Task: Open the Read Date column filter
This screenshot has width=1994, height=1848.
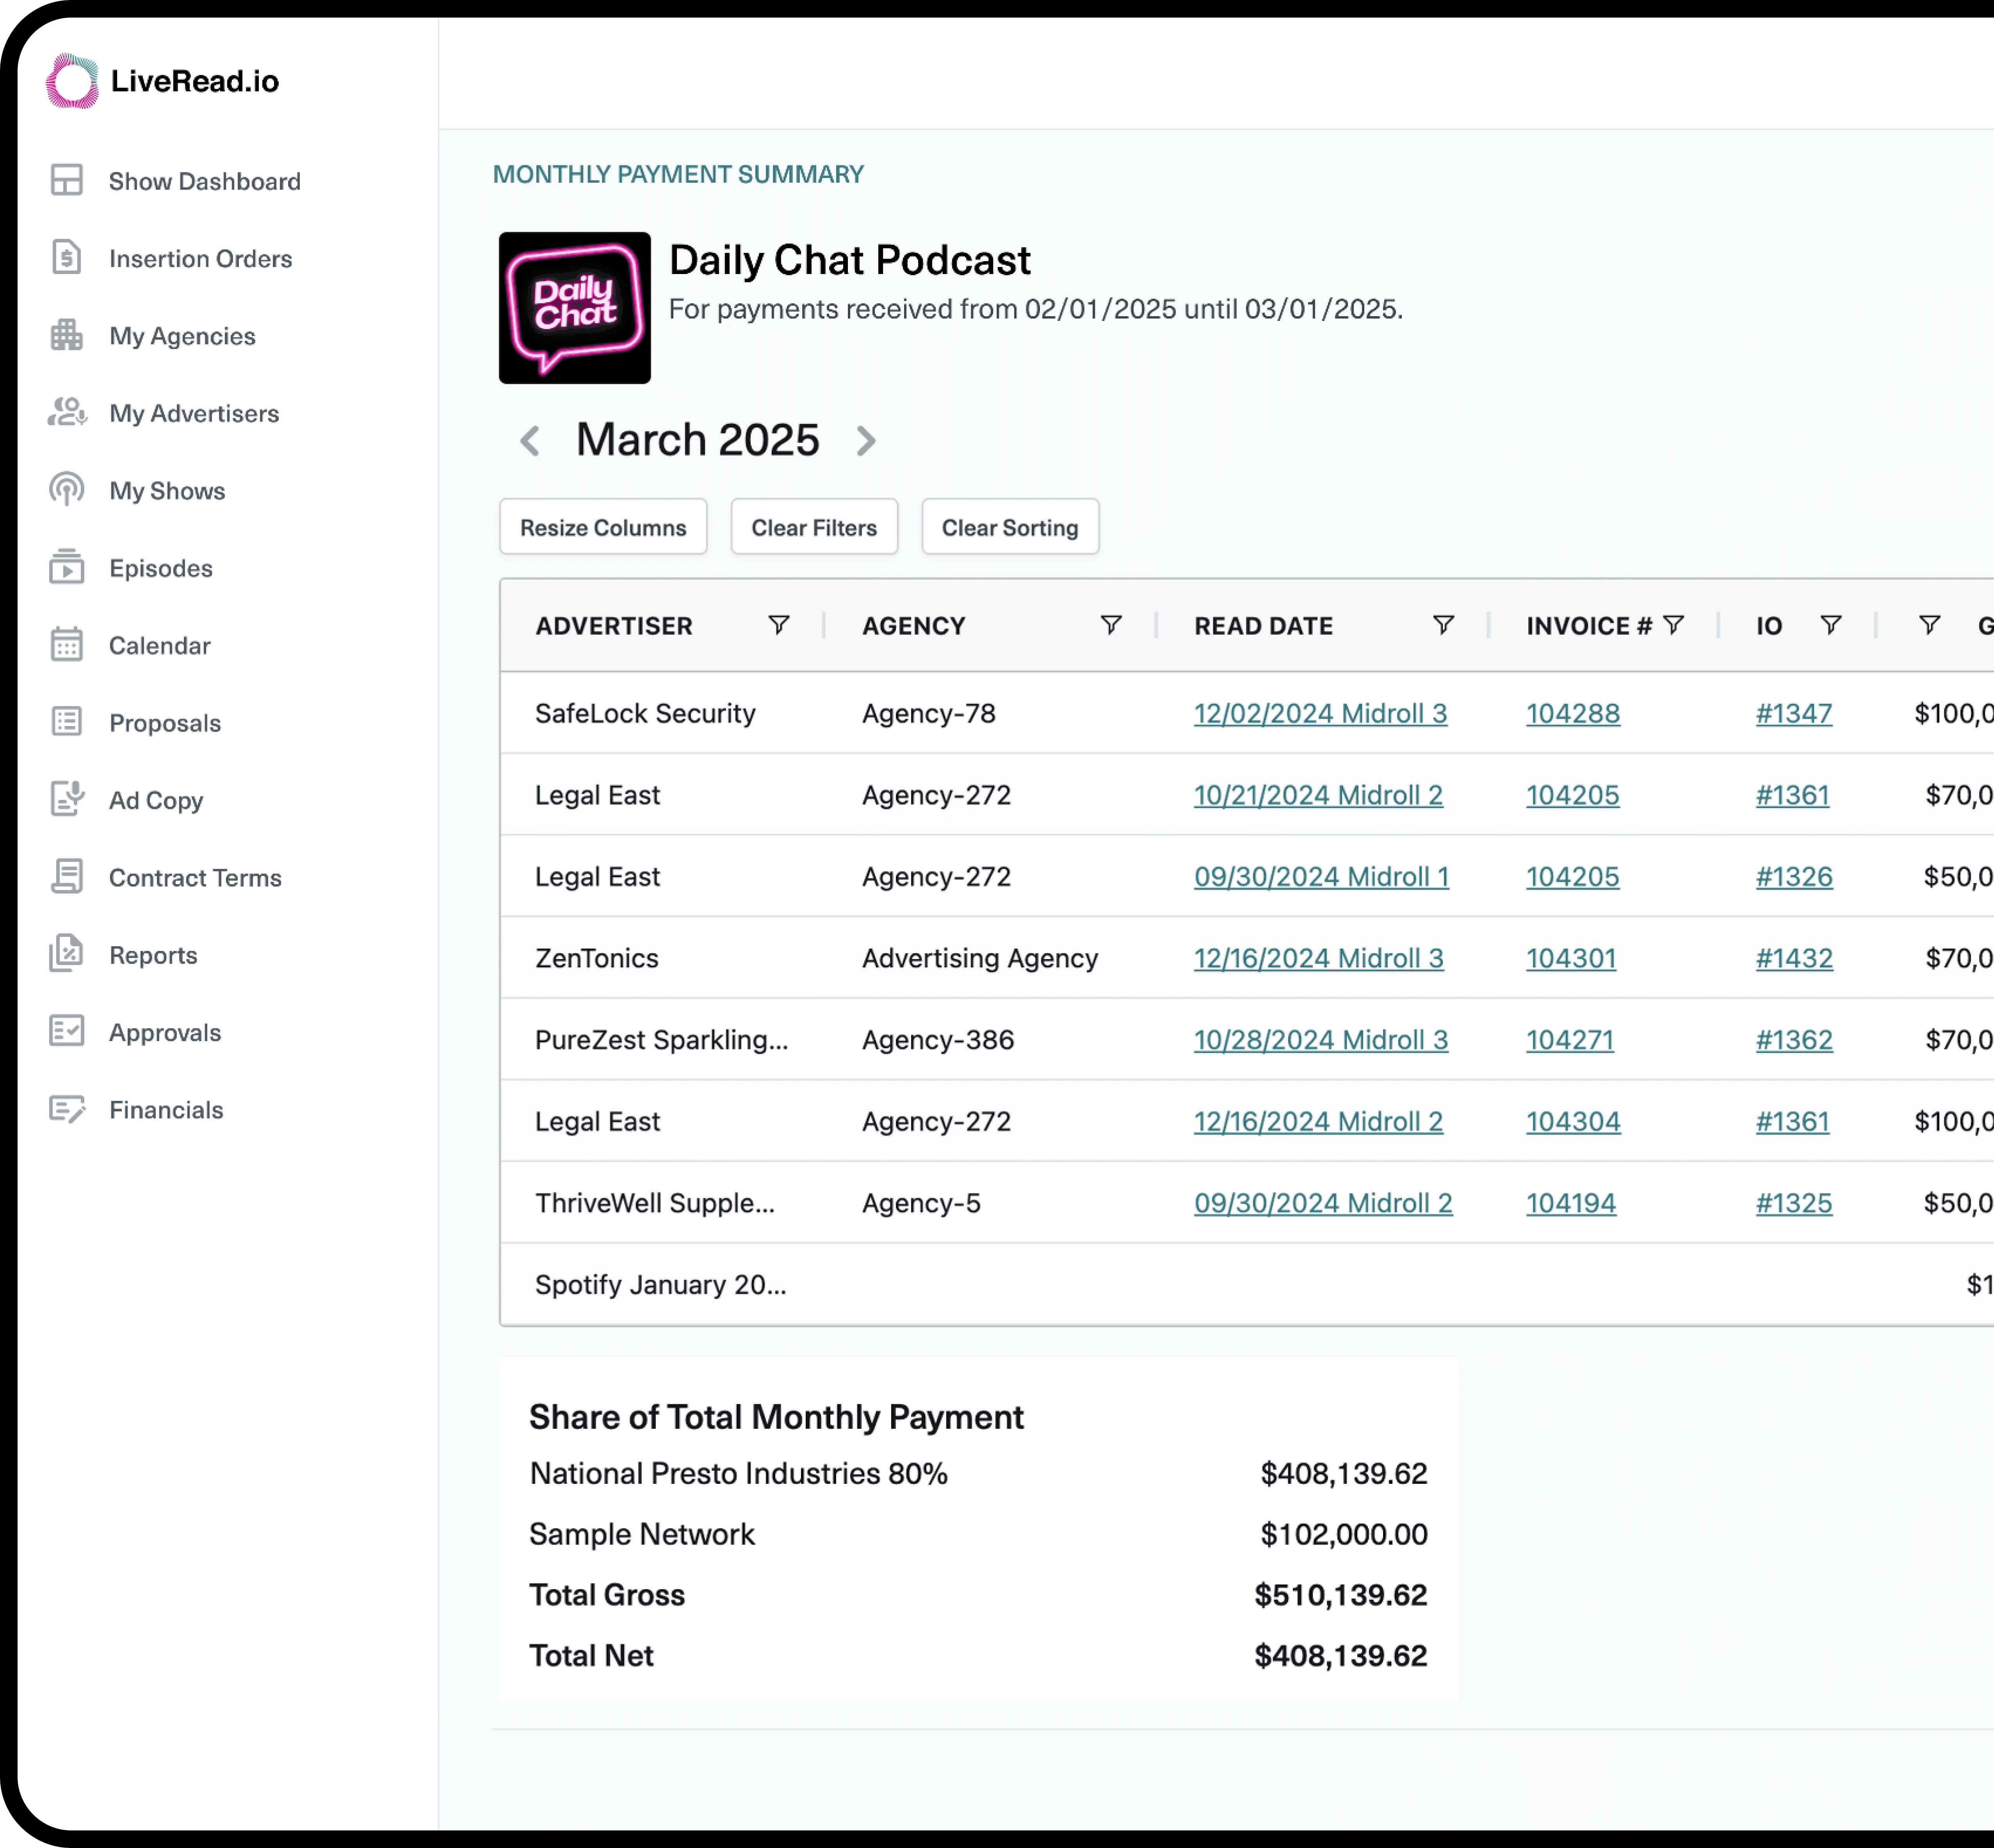Action: [1443, 625]
